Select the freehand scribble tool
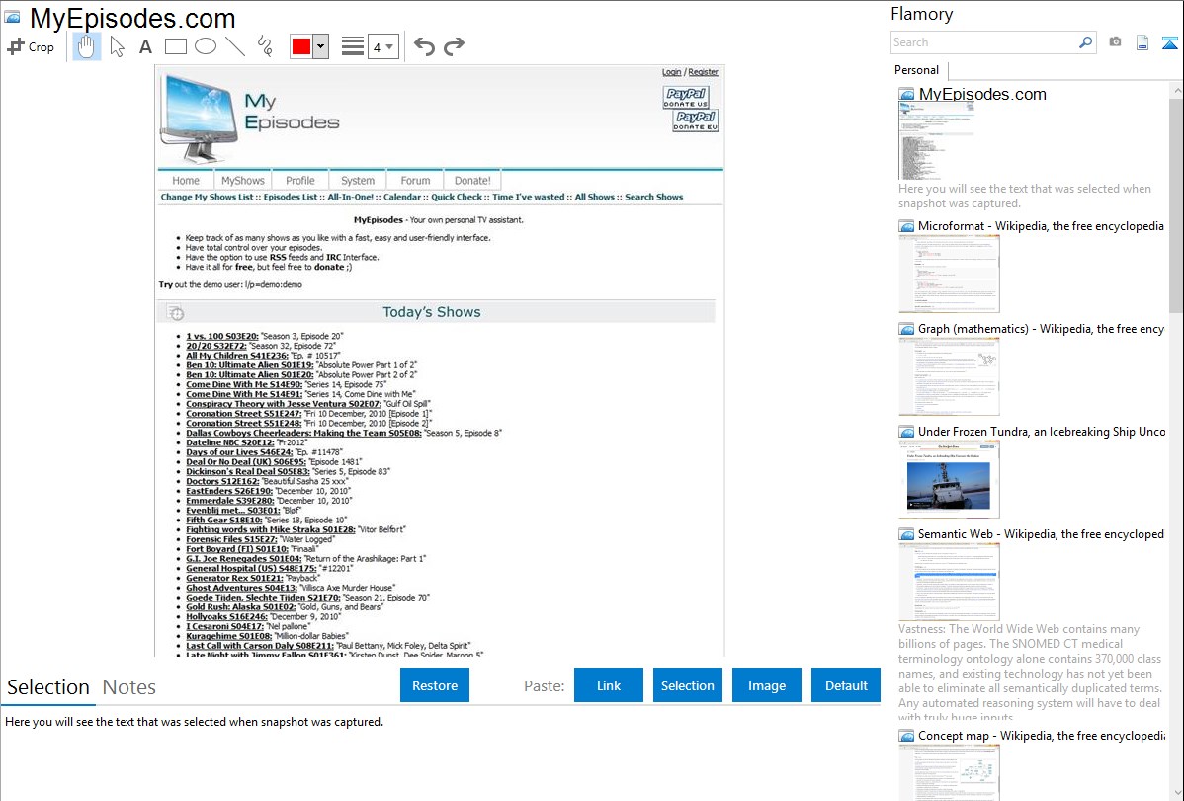Screen dimensions: 1184x801 coord(265,46)
